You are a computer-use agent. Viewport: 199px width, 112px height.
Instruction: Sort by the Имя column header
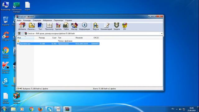25,38
